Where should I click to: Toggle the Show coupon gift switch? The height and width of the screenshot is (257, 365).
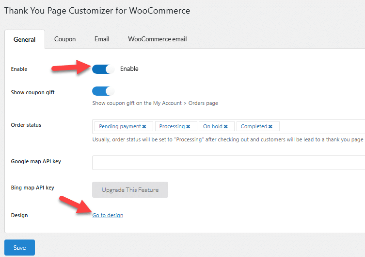click(103, 91)
